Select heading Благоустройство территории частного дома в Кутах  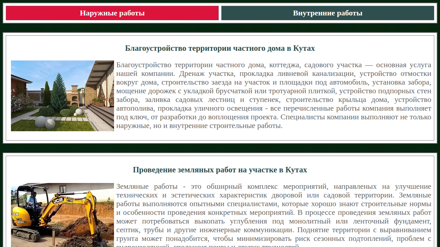pyautogui.click(x=220, y=48)
